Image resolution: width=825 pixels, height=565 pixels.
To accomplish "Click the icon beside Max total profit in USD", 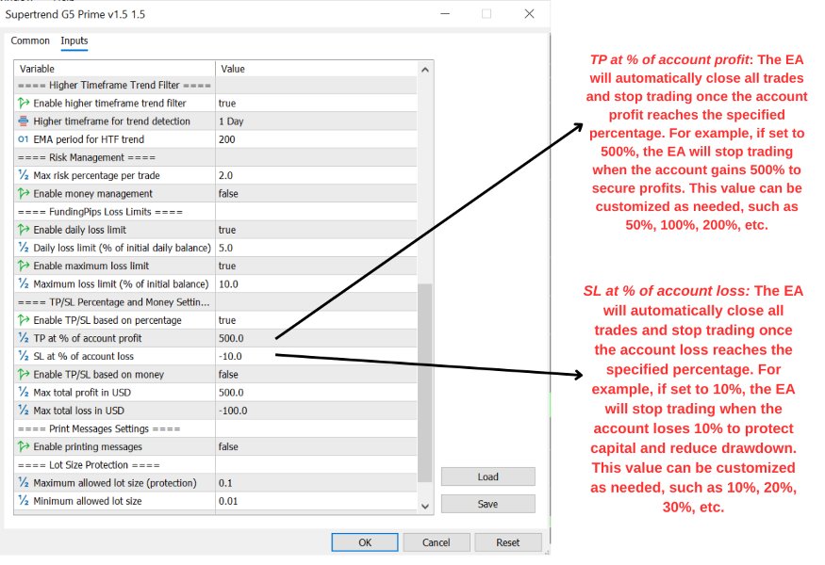I will point(24,393).
